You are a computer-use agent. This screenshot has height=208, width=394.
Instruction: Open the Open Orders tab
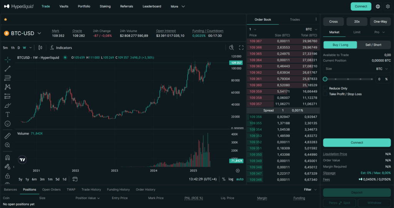(x=51, y=190)
